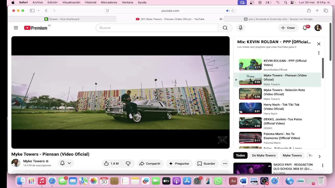Play KEVIN ROLDAN - PPP from the mix
This screenshot has height=188, width=335.
pyautogui.click(x=278, y=65)
